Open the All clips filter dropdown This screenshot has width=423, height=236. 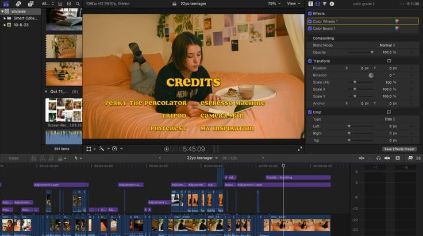point(48,3)
